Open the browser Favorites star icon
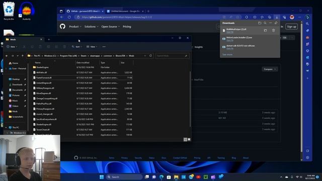The image size is (322, 181). pyautogui.click(x=262, y=17)
